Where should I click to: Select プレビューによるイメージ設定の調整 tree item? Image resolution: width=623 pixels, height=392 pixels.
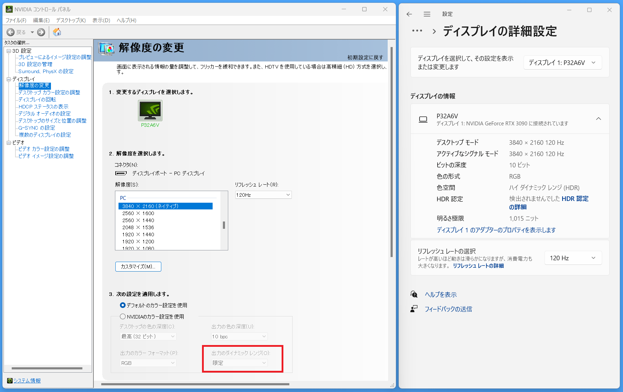click(x=55, y=57)
